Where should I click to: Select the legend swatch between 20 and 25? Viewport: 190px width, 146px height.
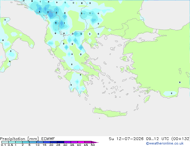pos(54,142)
